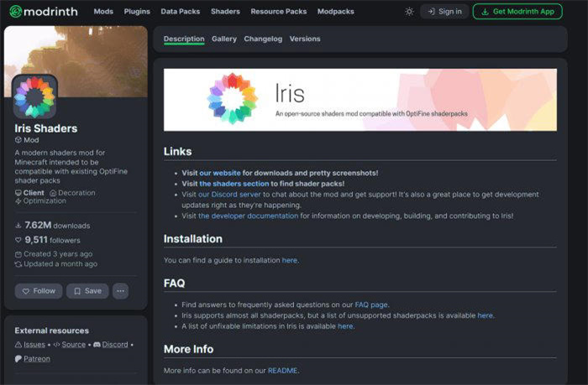This screenshot has width=588, height=385.
Task: Open the Shaders section
Action: (225, 12)
